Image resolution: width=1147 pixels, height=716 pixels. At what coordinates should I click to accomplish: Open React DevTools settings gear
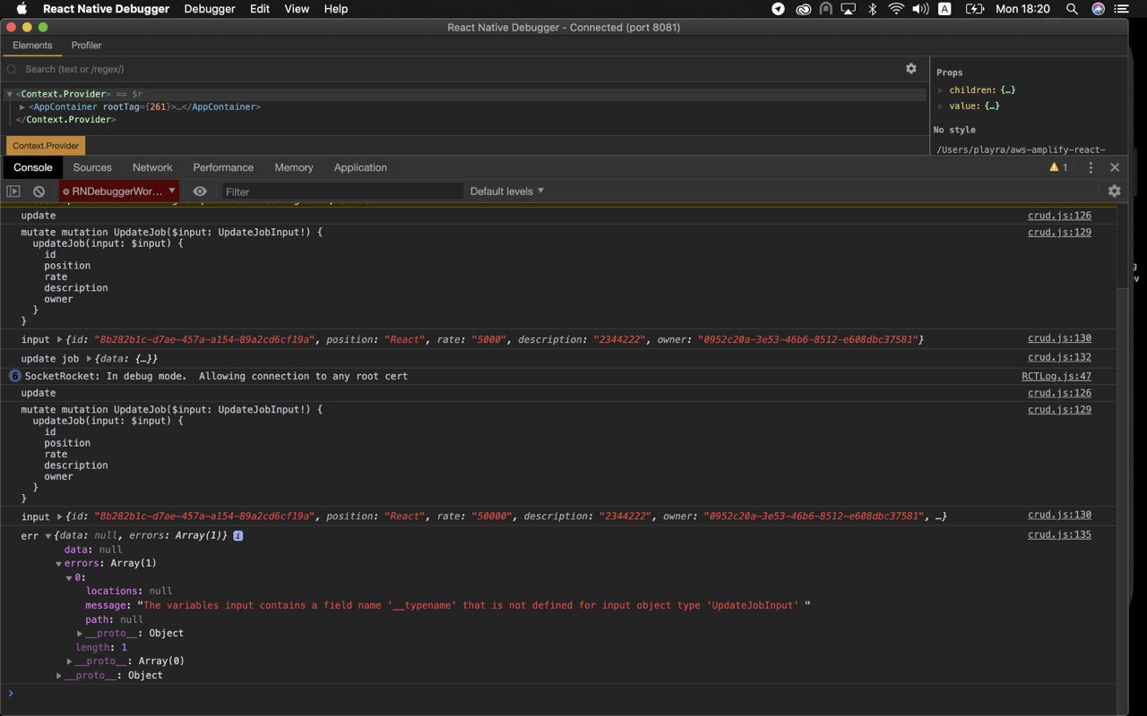(911, 69)
